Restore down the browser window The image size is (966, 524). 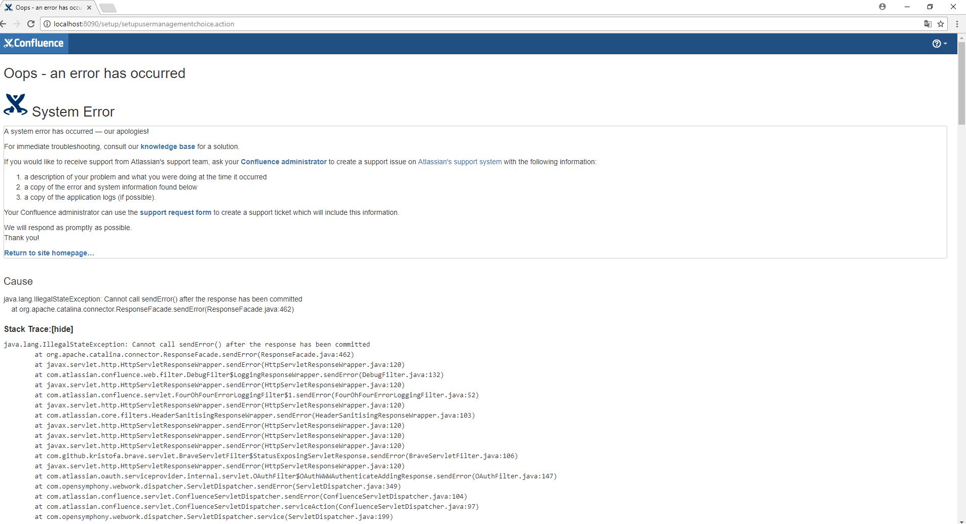930,7
